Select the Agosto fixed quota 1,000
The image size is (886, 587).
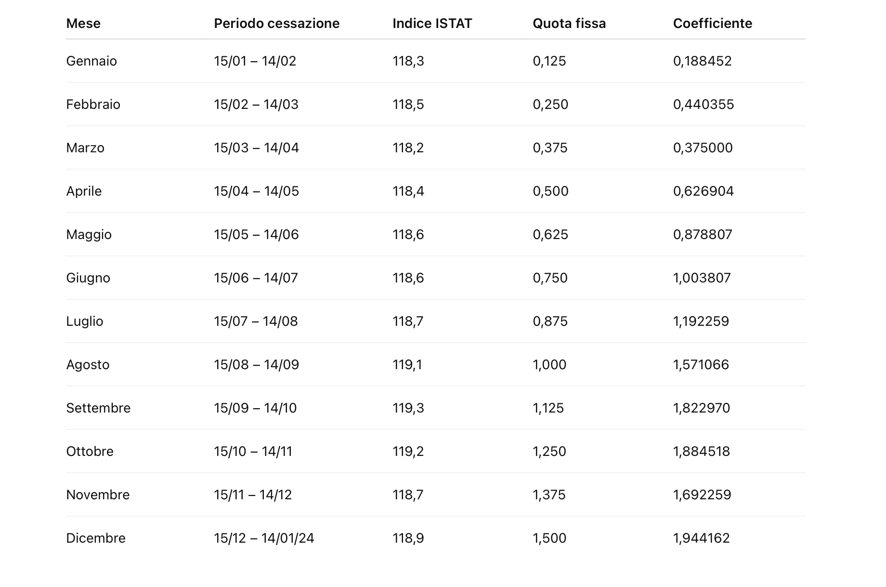[549, 365]
